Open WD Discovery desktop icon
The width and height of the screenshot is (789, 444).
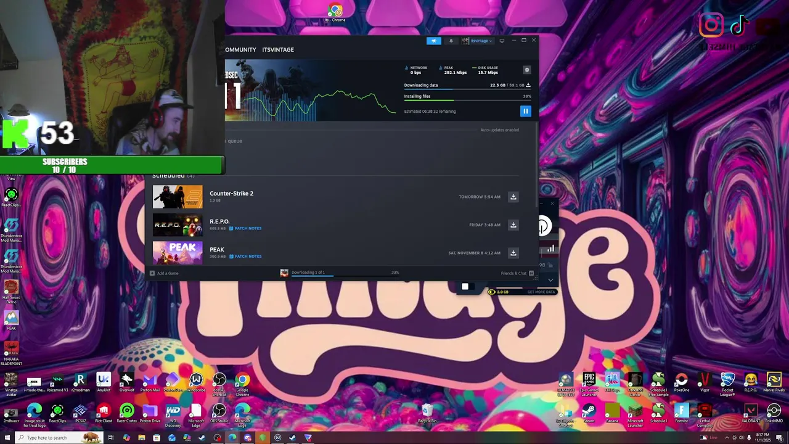173,414
